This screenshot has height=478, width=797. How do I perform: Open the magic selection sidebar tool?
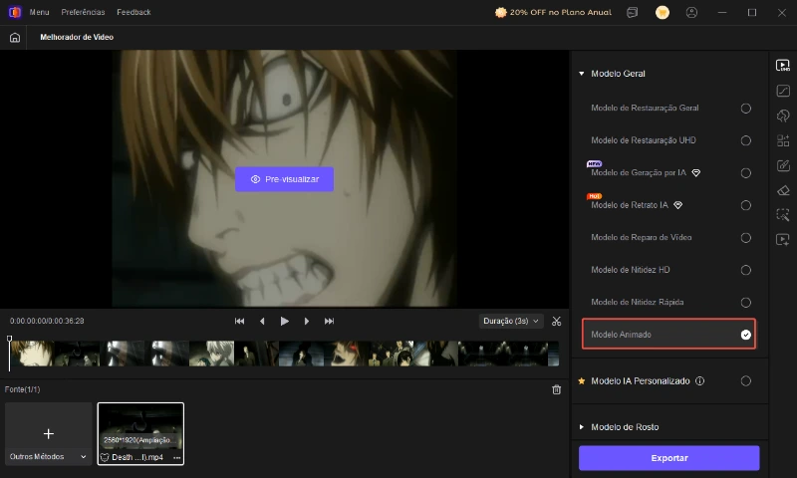coord(783,215)
